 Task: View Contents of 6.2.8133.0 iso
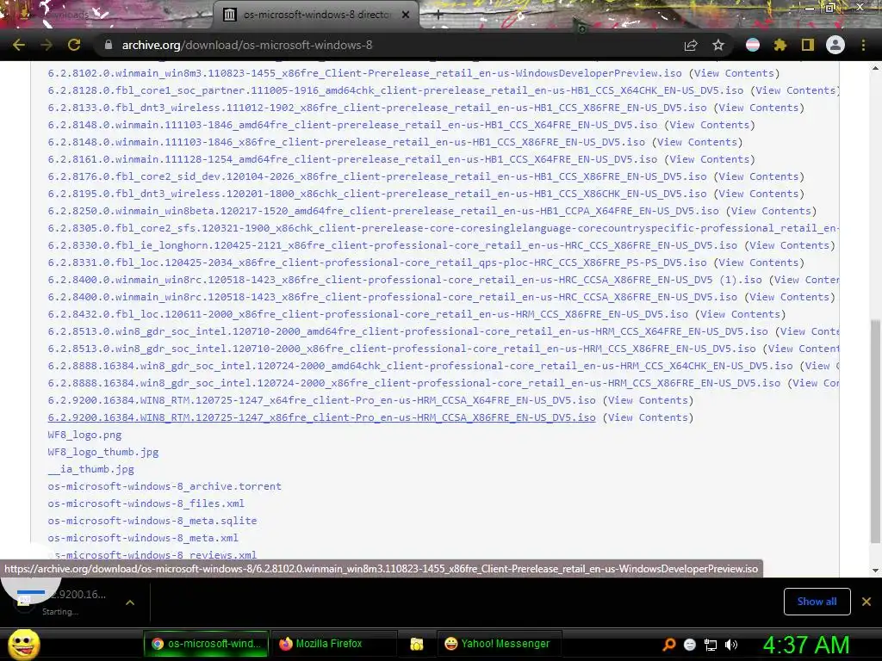(759, 108)
